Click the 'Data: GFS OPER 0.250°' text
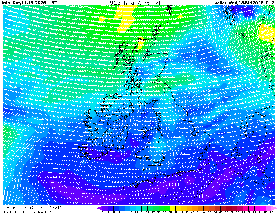Viewport: 278px width, 214px height. [32, 208]
